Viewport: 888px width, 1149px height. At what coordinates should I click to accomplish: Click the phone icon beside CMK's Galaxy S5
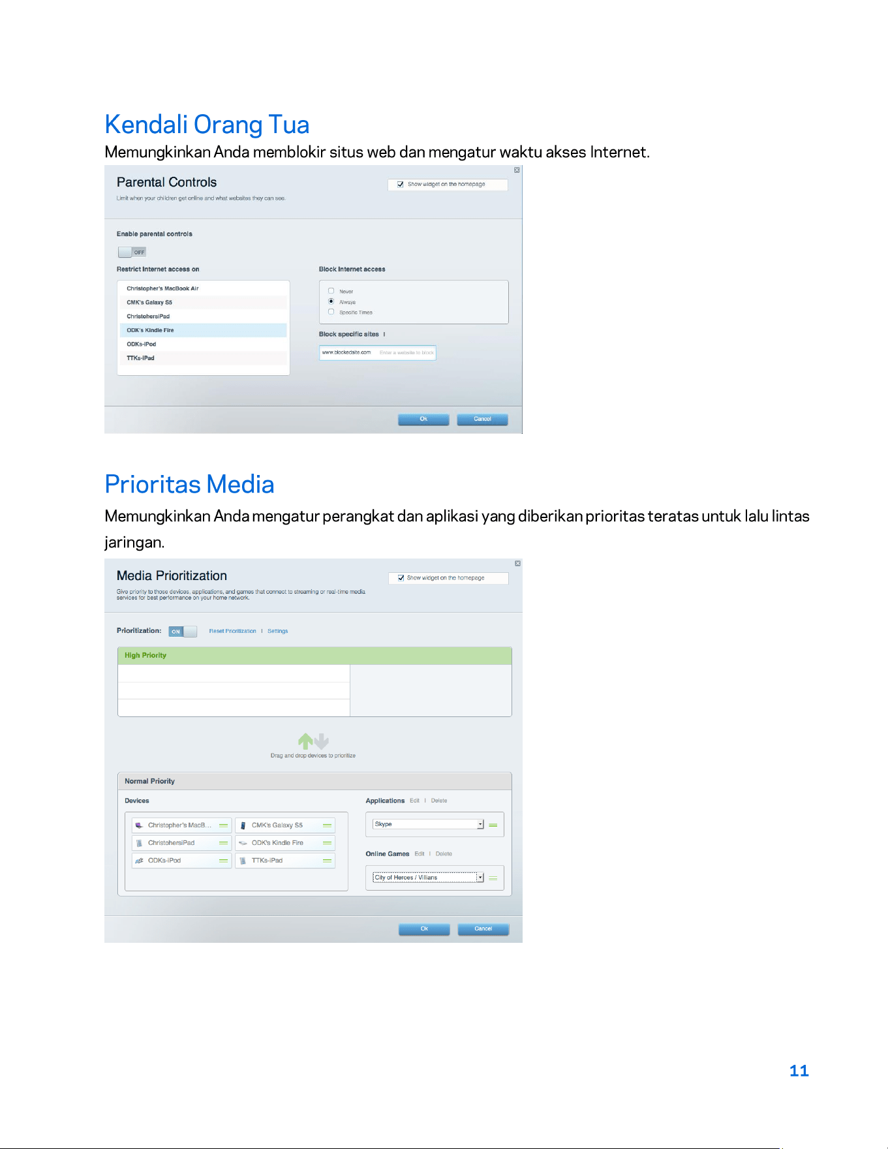click(243, 825)
